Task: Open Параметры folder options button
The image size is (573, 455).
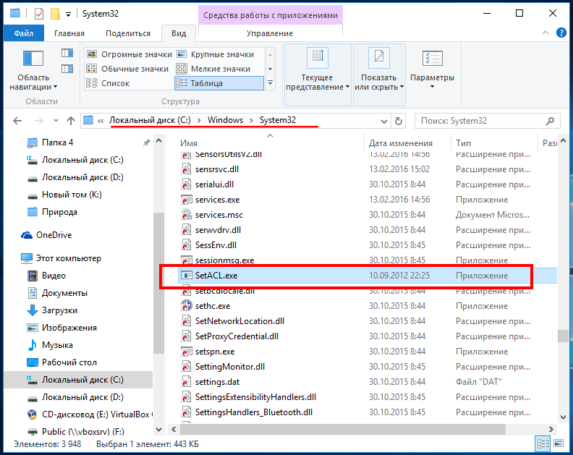Action: click(x=433, y=70)
